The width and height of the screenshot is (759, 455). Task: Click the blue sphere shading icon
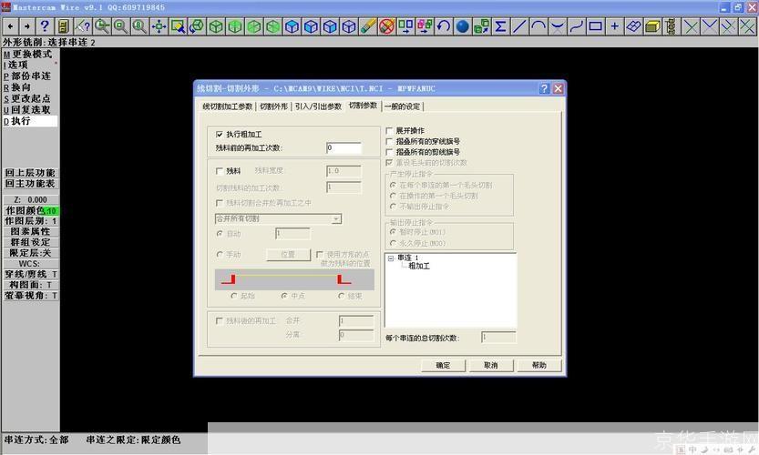coord(463,26)
